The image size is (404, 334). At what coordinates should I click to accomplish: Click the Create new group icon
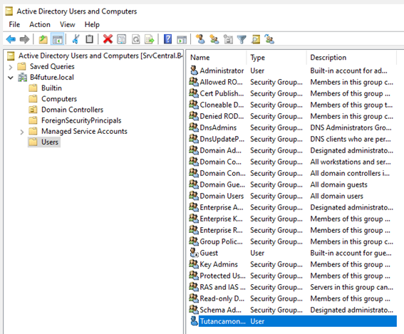(214, 39)
